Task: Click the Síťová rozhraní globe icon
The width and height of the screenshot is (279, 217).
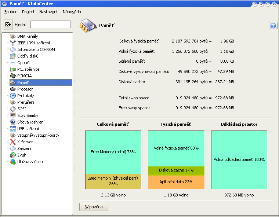Action: coord(13,122)
